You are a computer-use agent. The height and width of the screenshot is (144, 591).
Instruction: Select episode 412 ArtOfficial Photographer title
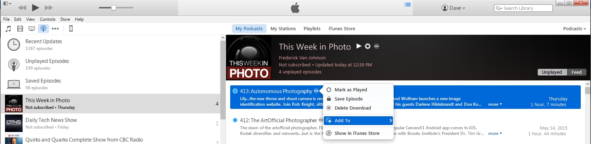click(279, 120)
